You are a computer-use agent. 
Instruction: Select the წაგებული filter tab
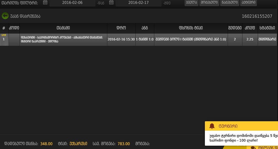[230, 3]
